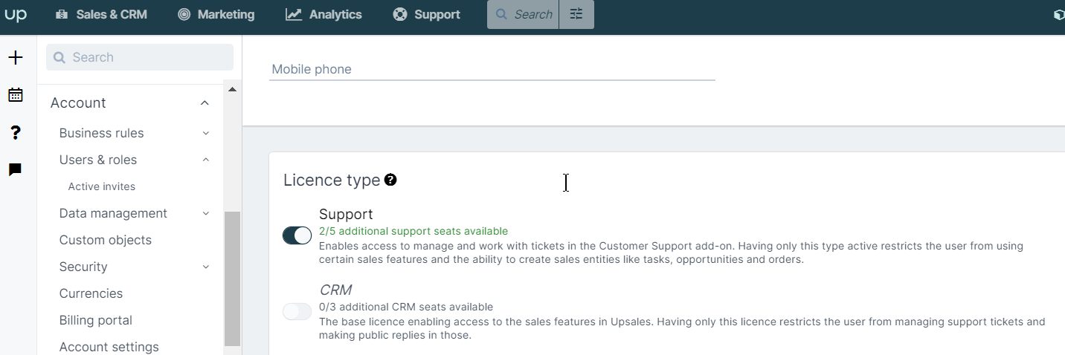Click '0/3 additional CRM seats available' text
This screenshot has height=355, width=1065.
tap(406, 307)
